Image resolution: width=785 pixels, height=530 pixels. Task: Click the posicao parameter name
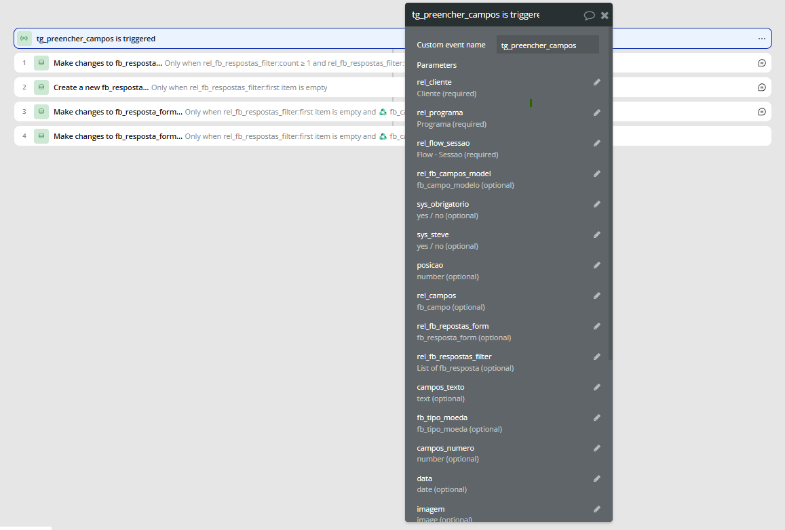pos(429,265)
